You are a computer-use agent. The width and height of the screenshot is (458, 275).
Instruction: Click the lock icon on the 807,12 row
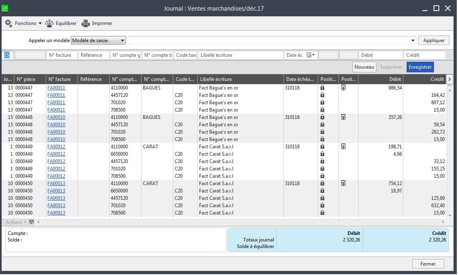pos(322,103)
